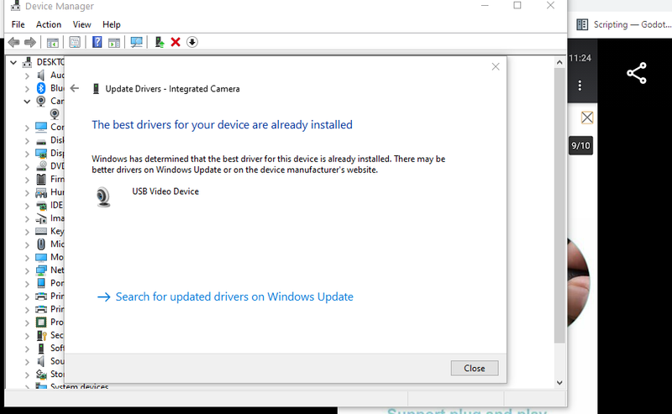Expand the Disk drives tree category
Viewport: 672px width, 414px height.
tap(27, 140)
